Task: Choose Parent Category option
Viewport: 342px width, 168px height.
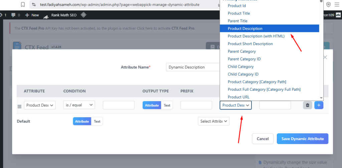Action: point(270,51)
